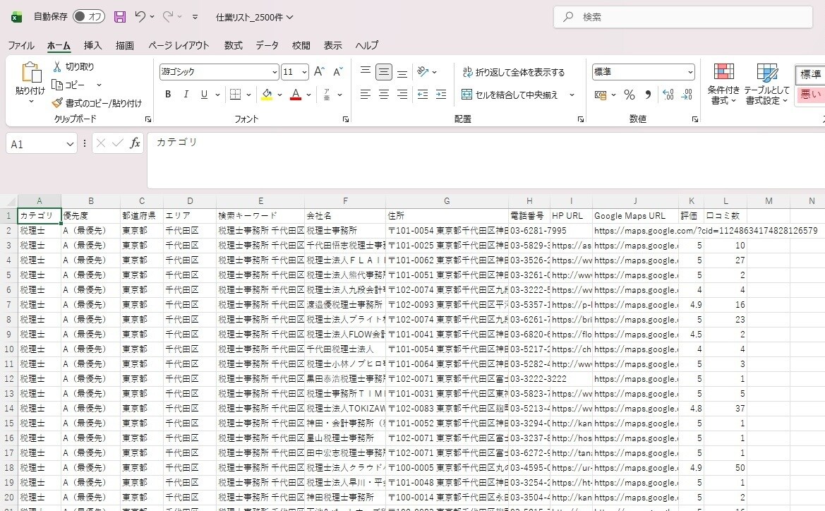Open Font group dialog launcher
Image resolution: width=825 pixels, height=511 pixels.
tap(346, 119)
